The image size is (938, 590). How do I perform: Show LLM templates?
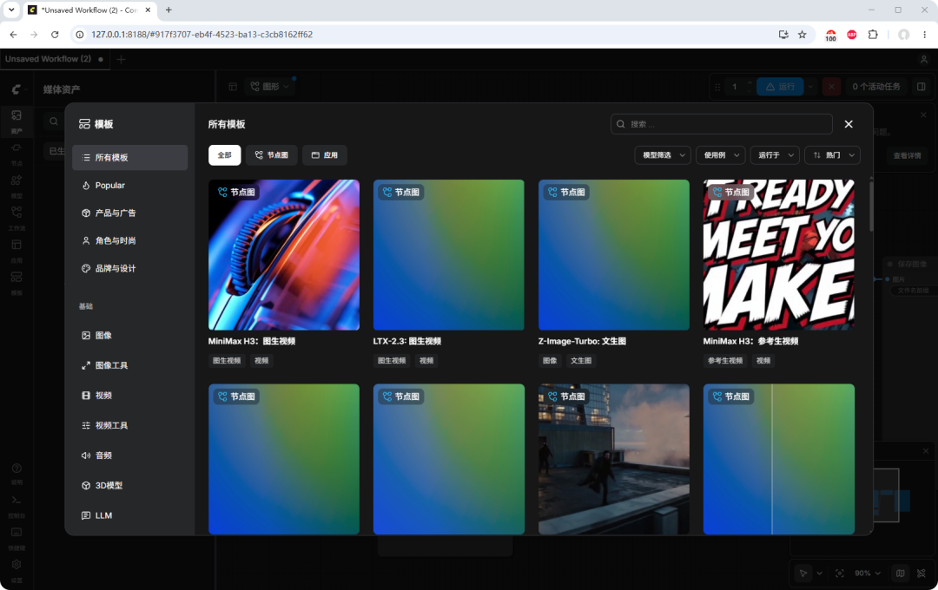pyautogui.click(x=129, y=515)
